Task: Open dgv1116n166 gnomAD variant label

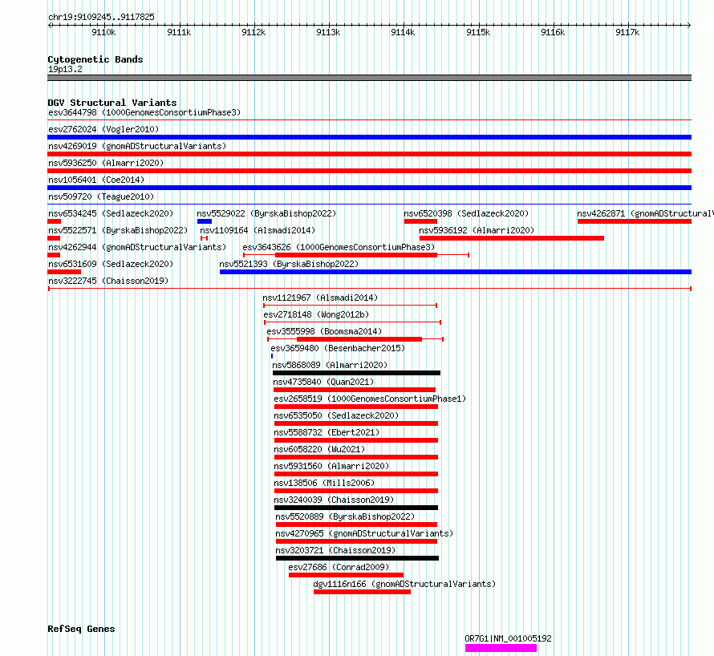Action: pyautogui.click(x=404, y=584)
